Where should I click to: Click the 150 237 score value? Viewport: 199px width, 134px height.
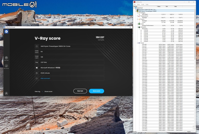tap(100, 37)
